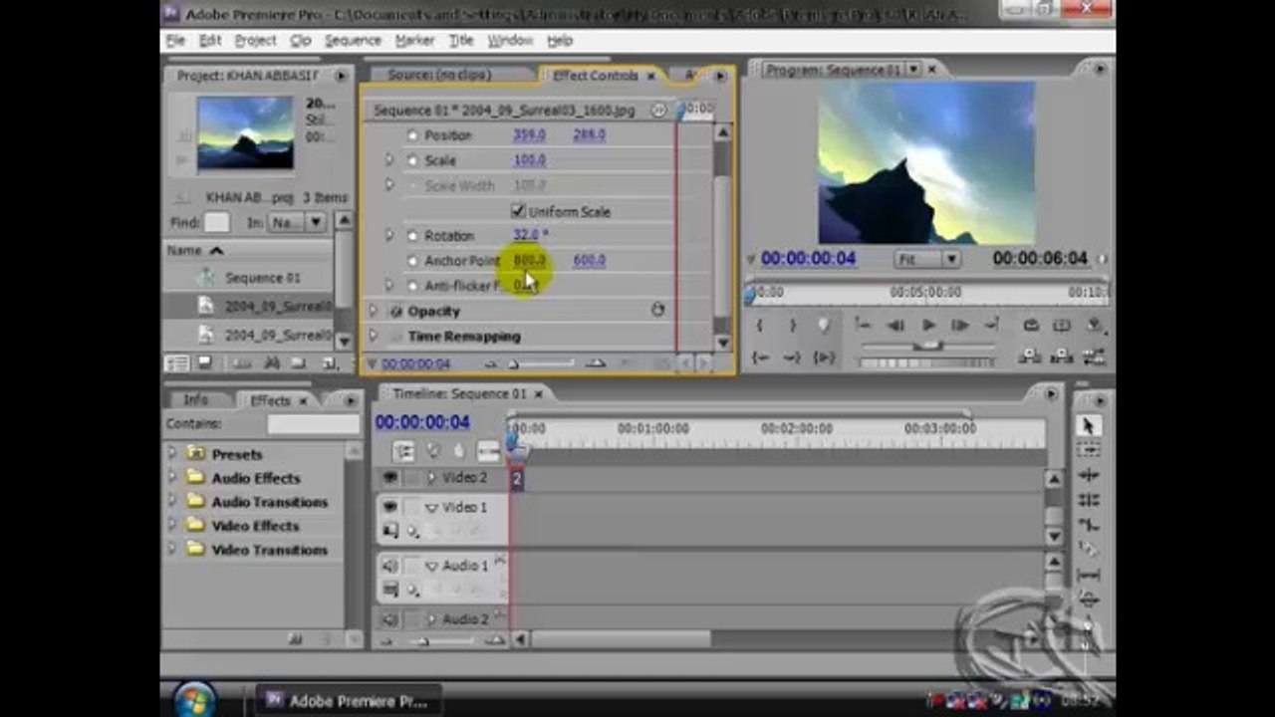Switch Project panel to List view

tap(177, 363)
